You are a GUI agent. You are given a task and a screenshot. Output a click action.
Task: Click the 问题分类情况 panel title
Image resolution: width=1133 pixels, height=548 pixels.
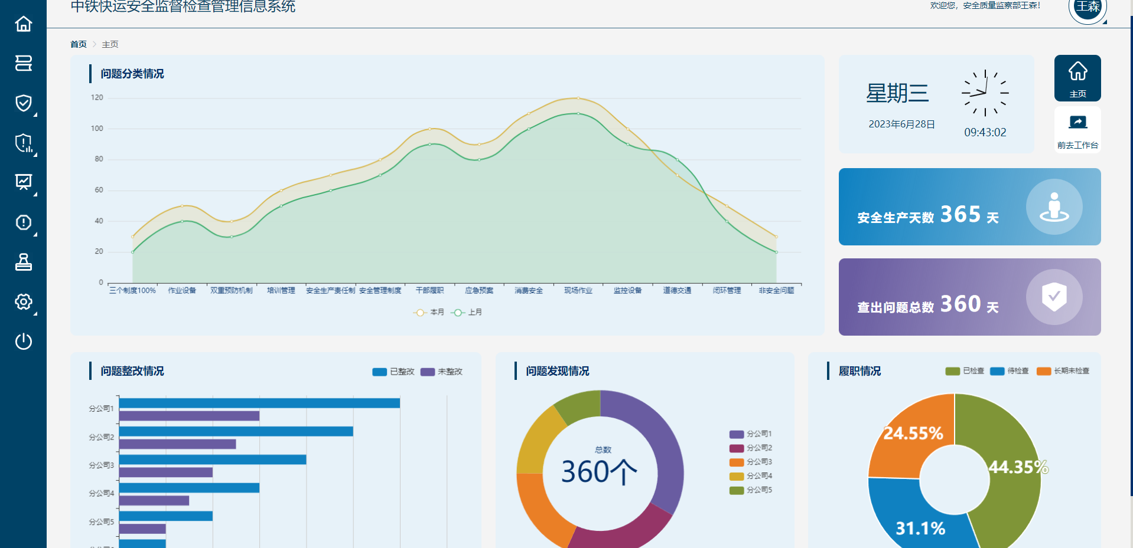coord(132,74)
